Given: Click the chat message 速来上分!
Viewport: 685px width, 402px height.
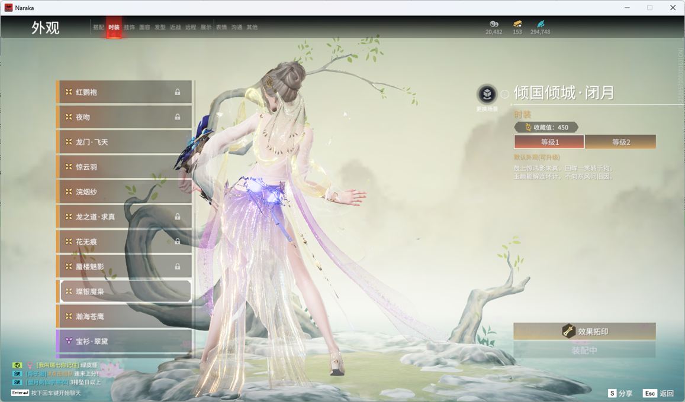Looking at the screenshot, I should pos(86,374).
